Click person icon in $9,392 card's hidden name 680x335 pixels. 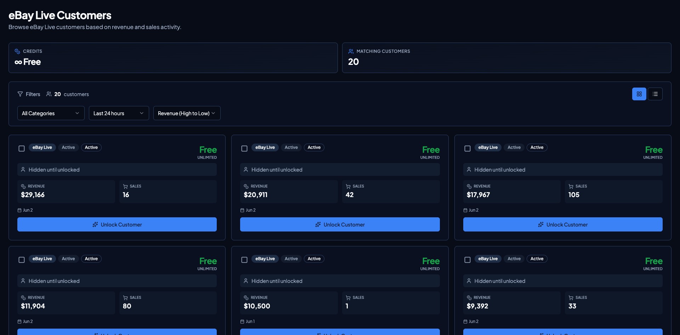(x=469, y=281)
